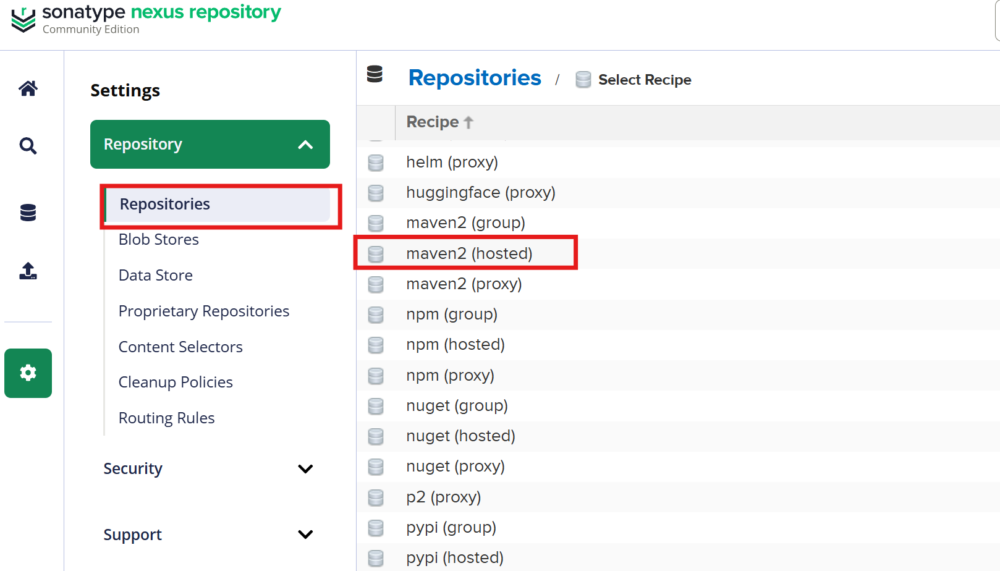Expand the Support section chevron
1000x571 pixels.
point(305,535)
